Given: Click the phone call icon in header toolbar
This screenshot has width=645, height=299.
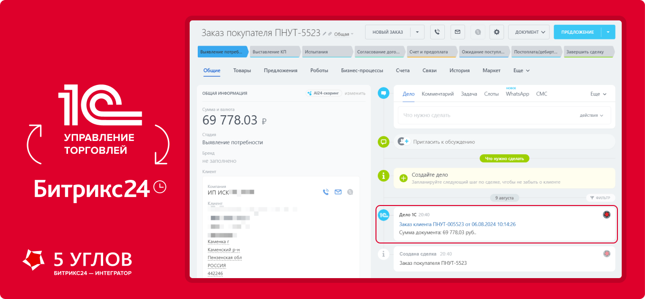Looking at the screenshot, I should (x=437, y=32).
